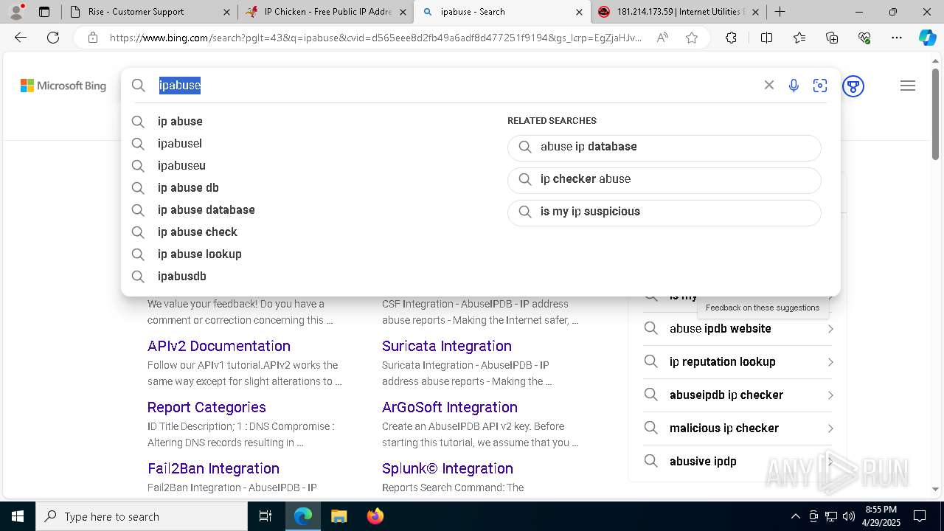Reload the page with the refresh icon
Screen dimensions: 944x531
(53, 38)
